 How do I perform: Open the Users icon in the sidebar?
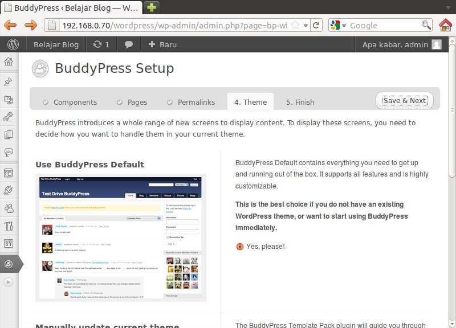[9, 208]
